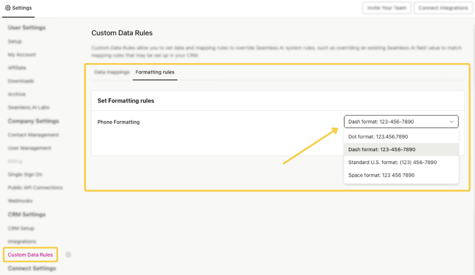Viewport: 475px width, 275px height.
Task: Open User Management settings
Action: click(x=29, y=148)
